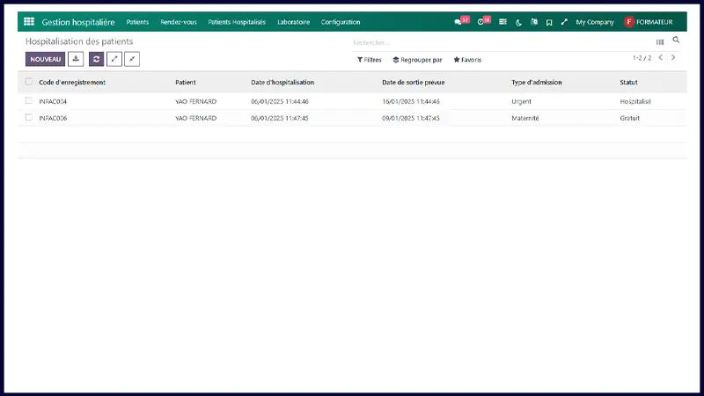Click the Gestion hospitalière app title
This screenshot has height=396, width=704.
click(78, 22)
